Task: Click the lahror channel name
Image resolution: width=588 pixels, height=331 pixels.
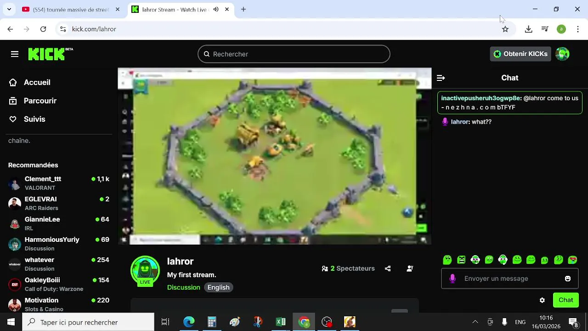Action: click(x=180, y=261)
